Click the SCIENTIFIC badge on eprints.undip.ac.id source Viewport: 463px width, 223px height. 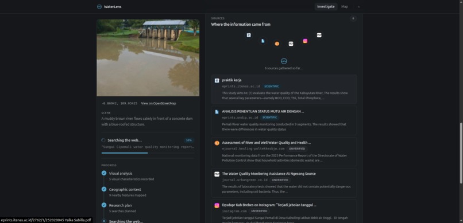point(269,118)
